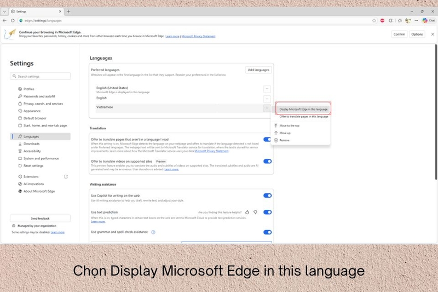
Task: Open Learn more link in banner
Action: (172, 36)
